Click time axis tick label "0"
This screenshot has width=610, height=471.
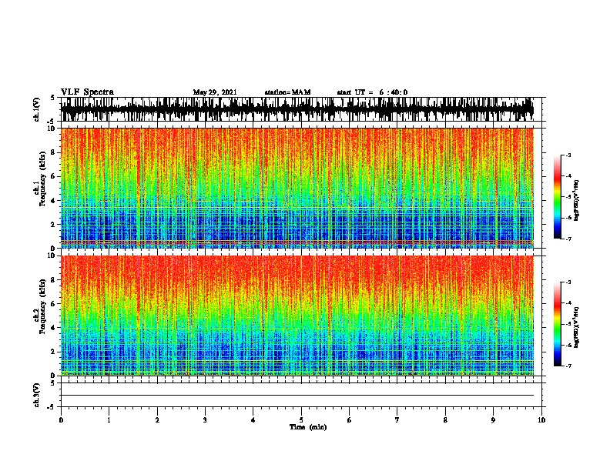tap(61, 420)
